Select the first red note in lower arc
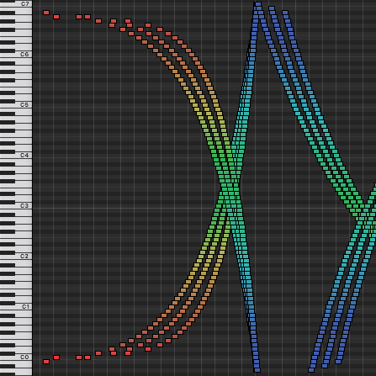376x376 pixels. (46, 362)
